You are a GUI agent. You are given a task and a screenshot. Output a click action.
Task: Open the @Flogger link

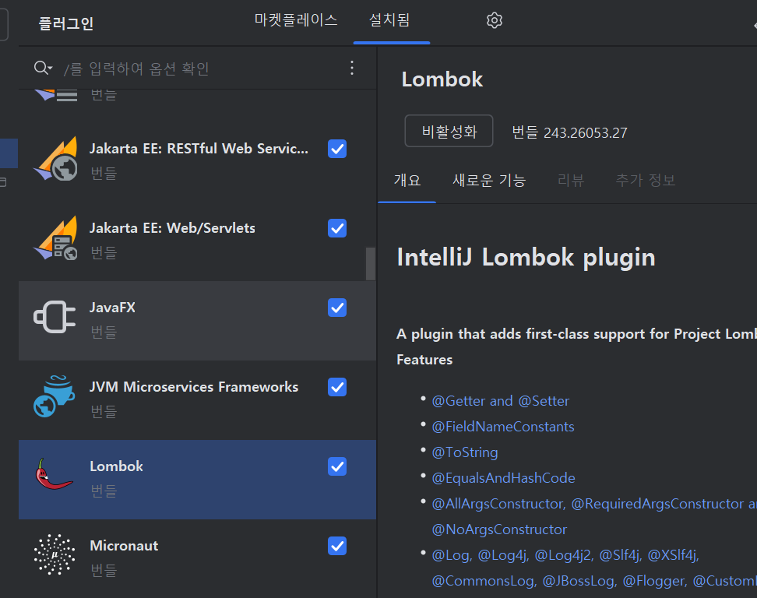(x=655, y=581)
